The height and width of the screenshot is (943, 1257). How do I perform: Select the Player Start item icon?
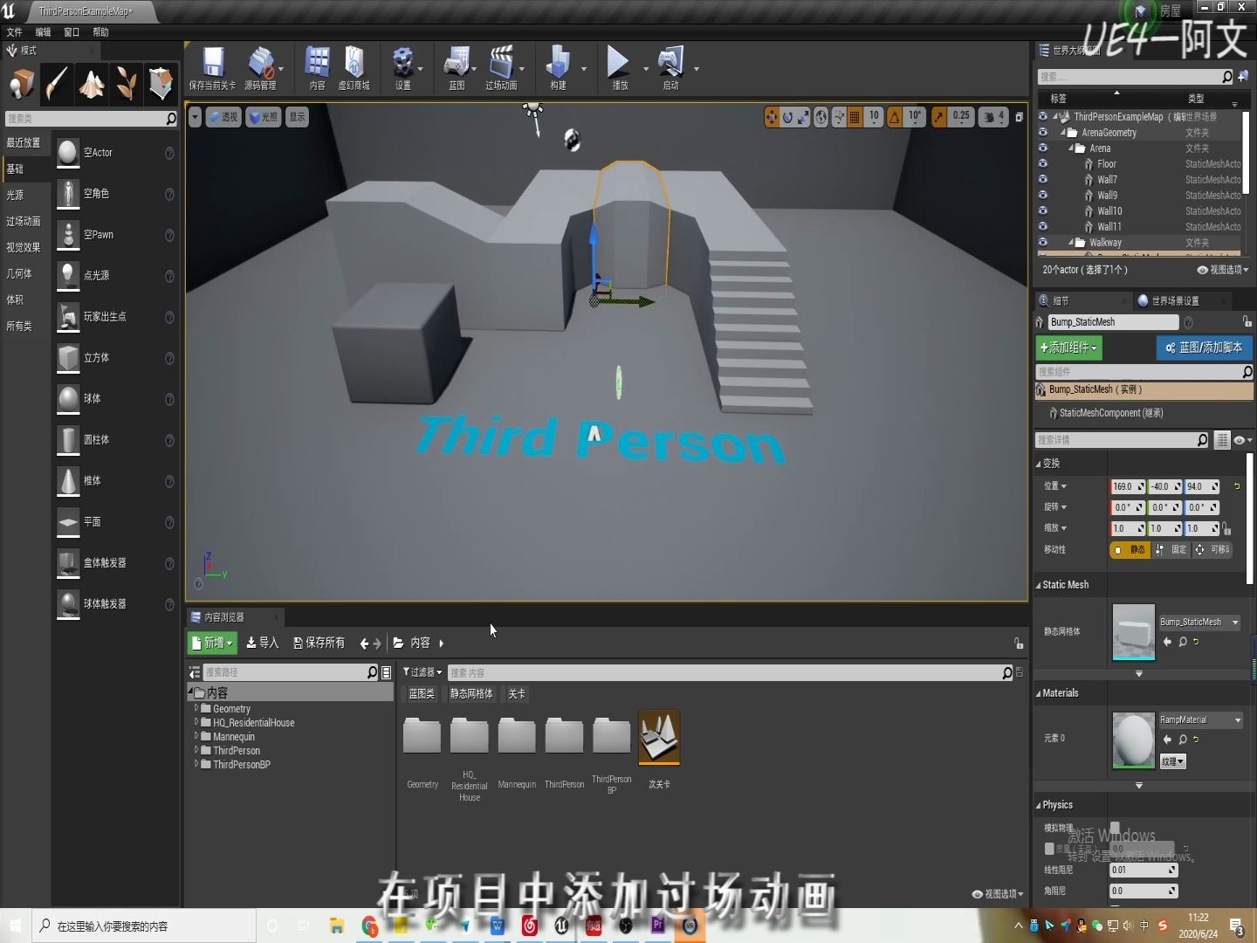68,317
